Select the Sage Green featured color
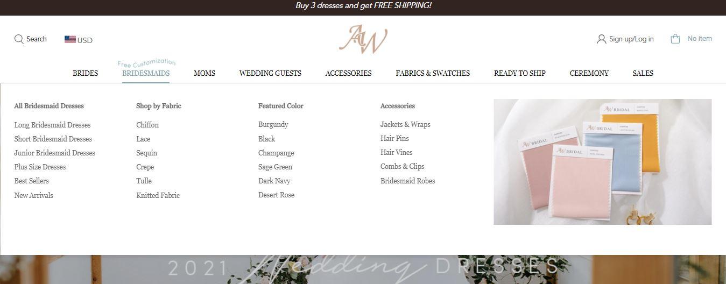726x284 pixels. pos(275,167)
